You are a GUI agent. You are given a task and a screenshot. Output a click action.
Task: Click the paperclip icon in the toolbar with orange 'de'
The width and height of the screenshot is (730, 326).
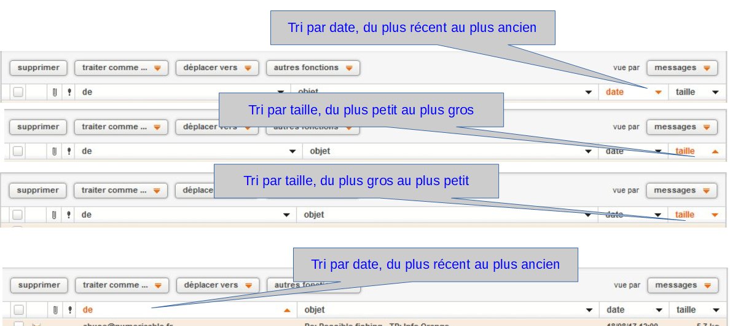click(55, 310)
